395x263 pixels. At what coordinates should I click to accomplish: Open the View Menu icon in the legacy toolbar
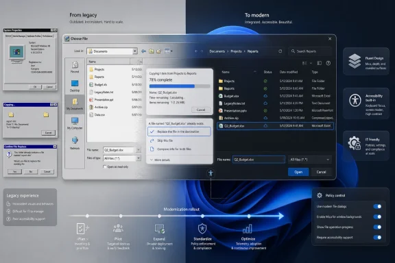168,51
